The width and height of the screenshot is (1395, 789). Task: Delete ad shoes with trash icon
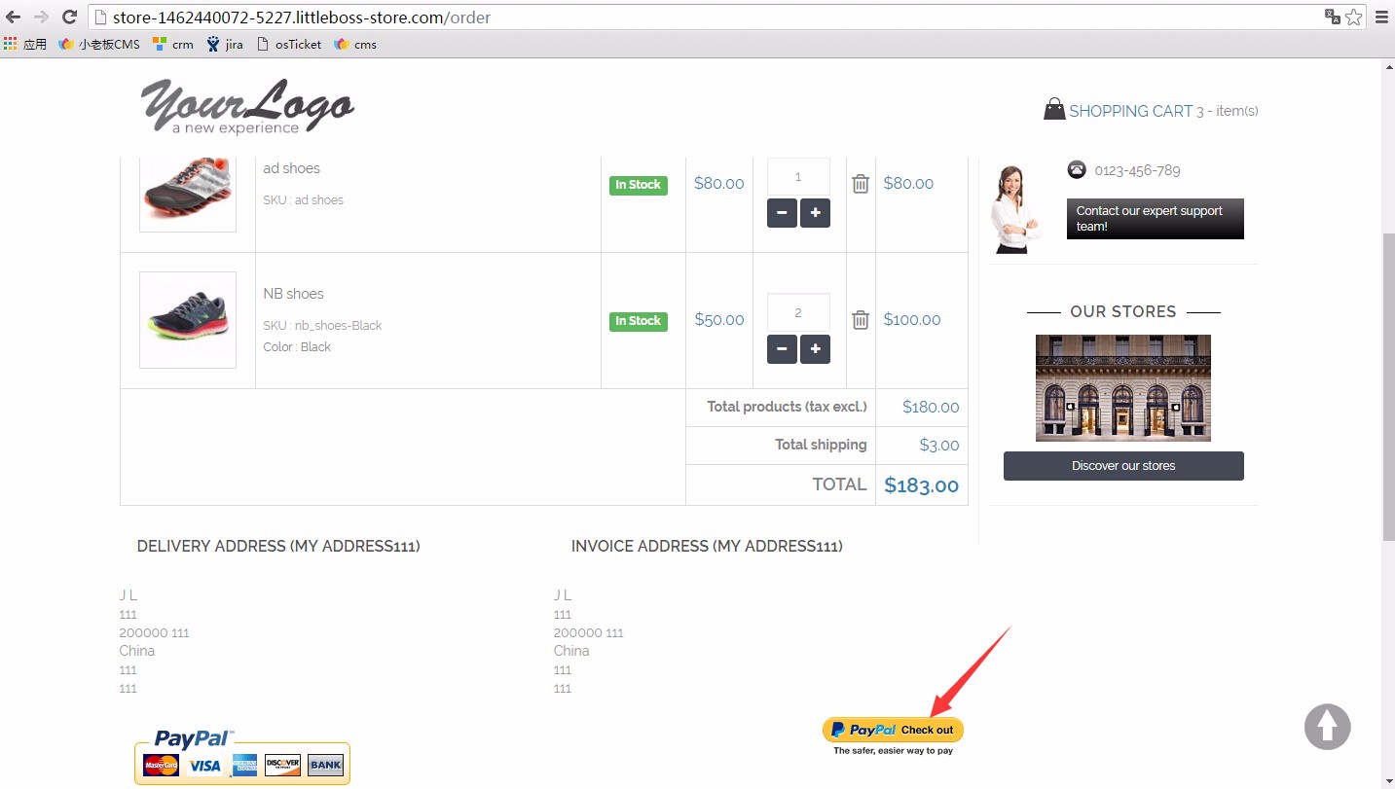click(861, 184)
